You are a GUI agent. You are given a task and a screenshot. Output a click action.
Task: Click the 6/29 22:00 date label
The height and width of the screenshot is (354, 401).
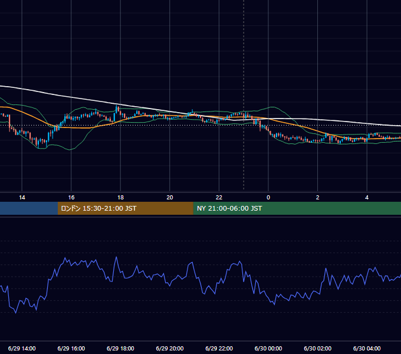tap(219, 348)
